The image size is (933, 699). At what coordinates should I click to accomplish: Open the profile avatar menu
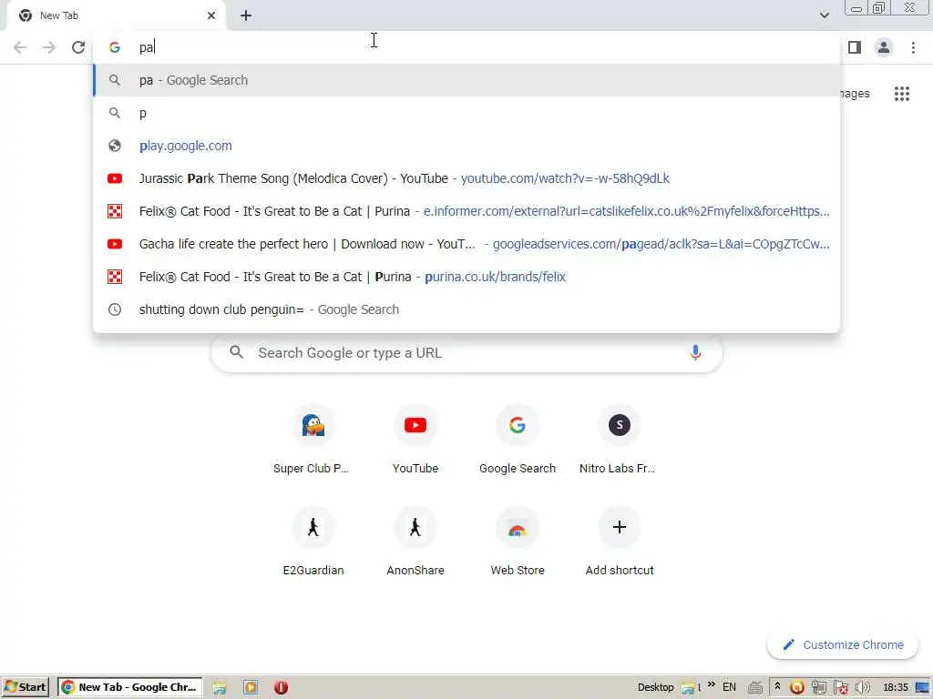[884, 47]
